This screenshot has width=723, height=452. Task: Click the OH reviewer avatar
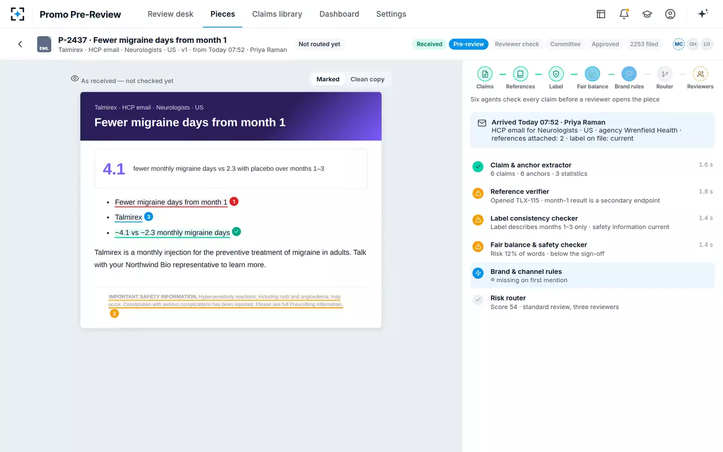pyautogui.click(x=693, y=44)
